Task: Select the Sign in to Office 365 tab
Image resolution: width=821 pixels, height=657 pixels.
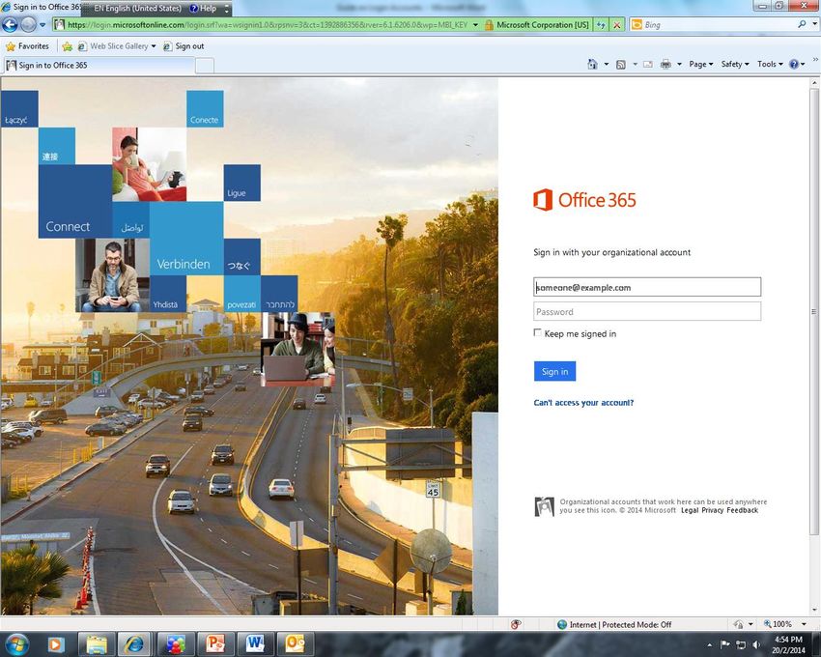Action: coord(99,65)
